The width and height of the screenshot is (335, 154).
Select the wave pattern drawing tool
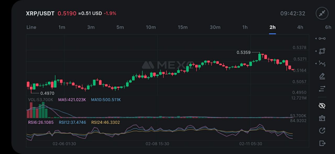tap(322, 64)
